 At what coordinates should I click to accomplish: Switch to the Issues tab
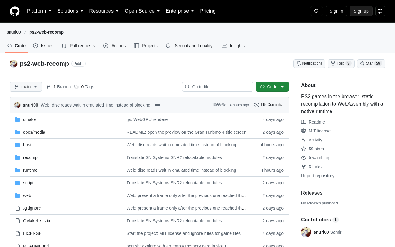coord(43,46)
